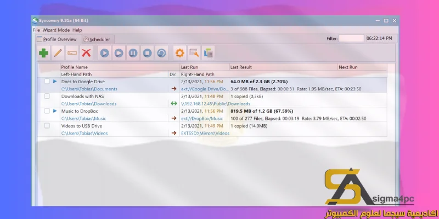
Task: Click the Last Result column header
Action: point(284,67)
